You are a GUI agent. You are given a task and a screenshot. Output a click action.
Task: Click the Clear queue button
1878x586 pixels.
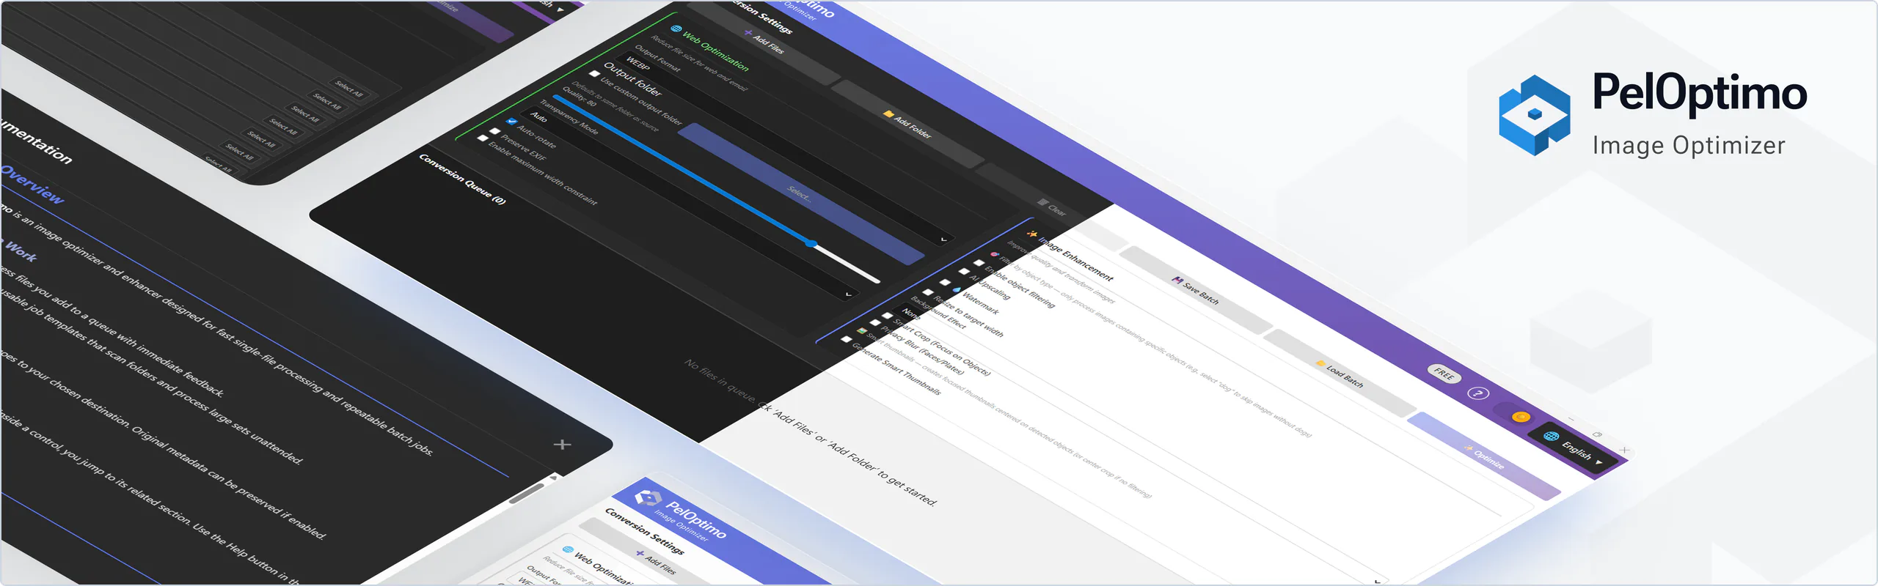[1052, 207]
